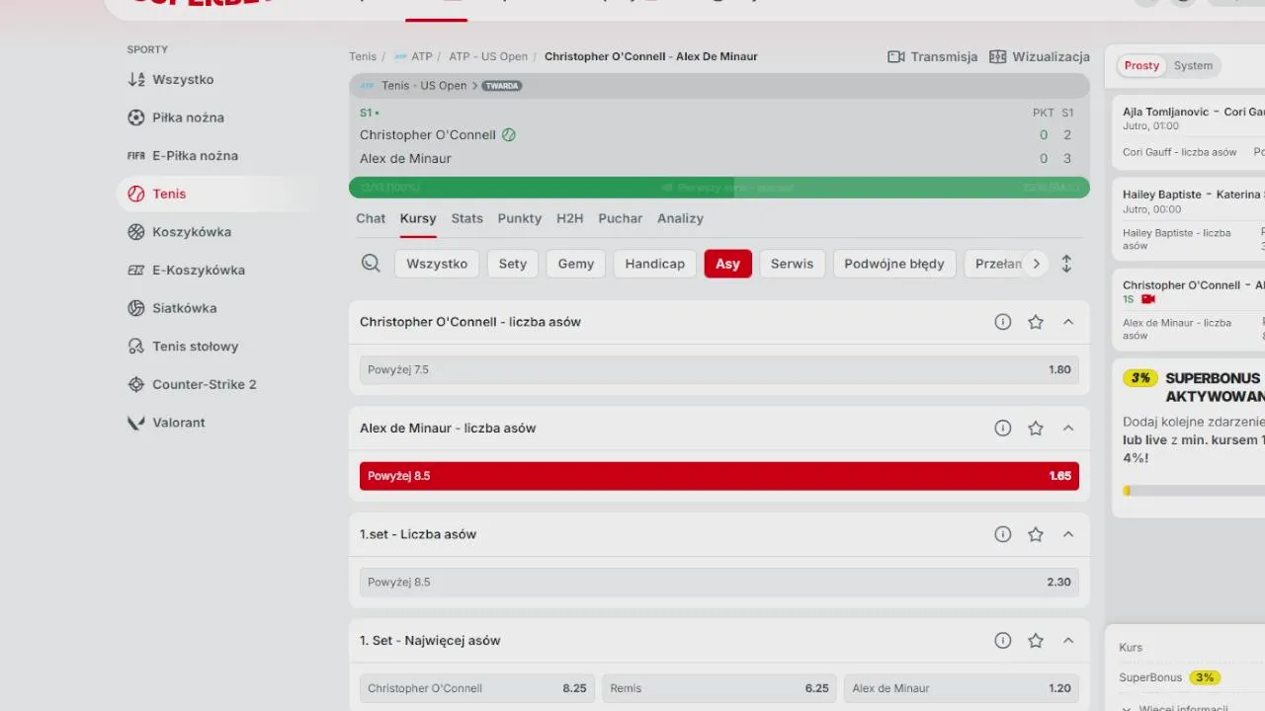Show info for Christopher O'Connell liczba asów
Image resolution: width=1265 pixels, height=711 pixels.
pos(1003,322)
